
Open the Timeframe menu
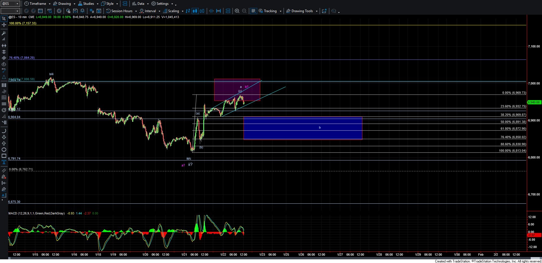click(37, 4)
